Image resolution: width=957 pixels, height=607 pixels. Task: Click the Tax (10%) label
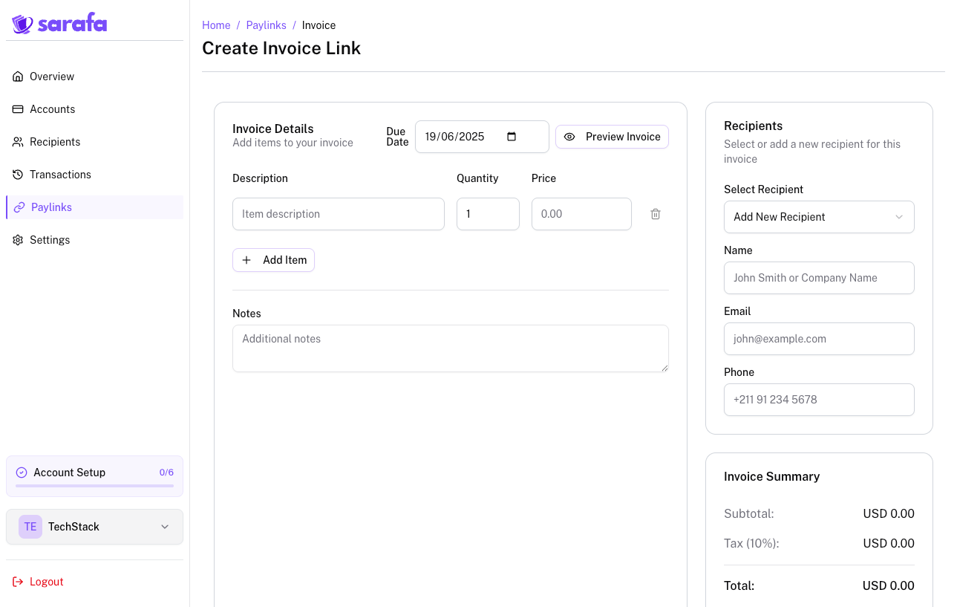pos(751,543)
